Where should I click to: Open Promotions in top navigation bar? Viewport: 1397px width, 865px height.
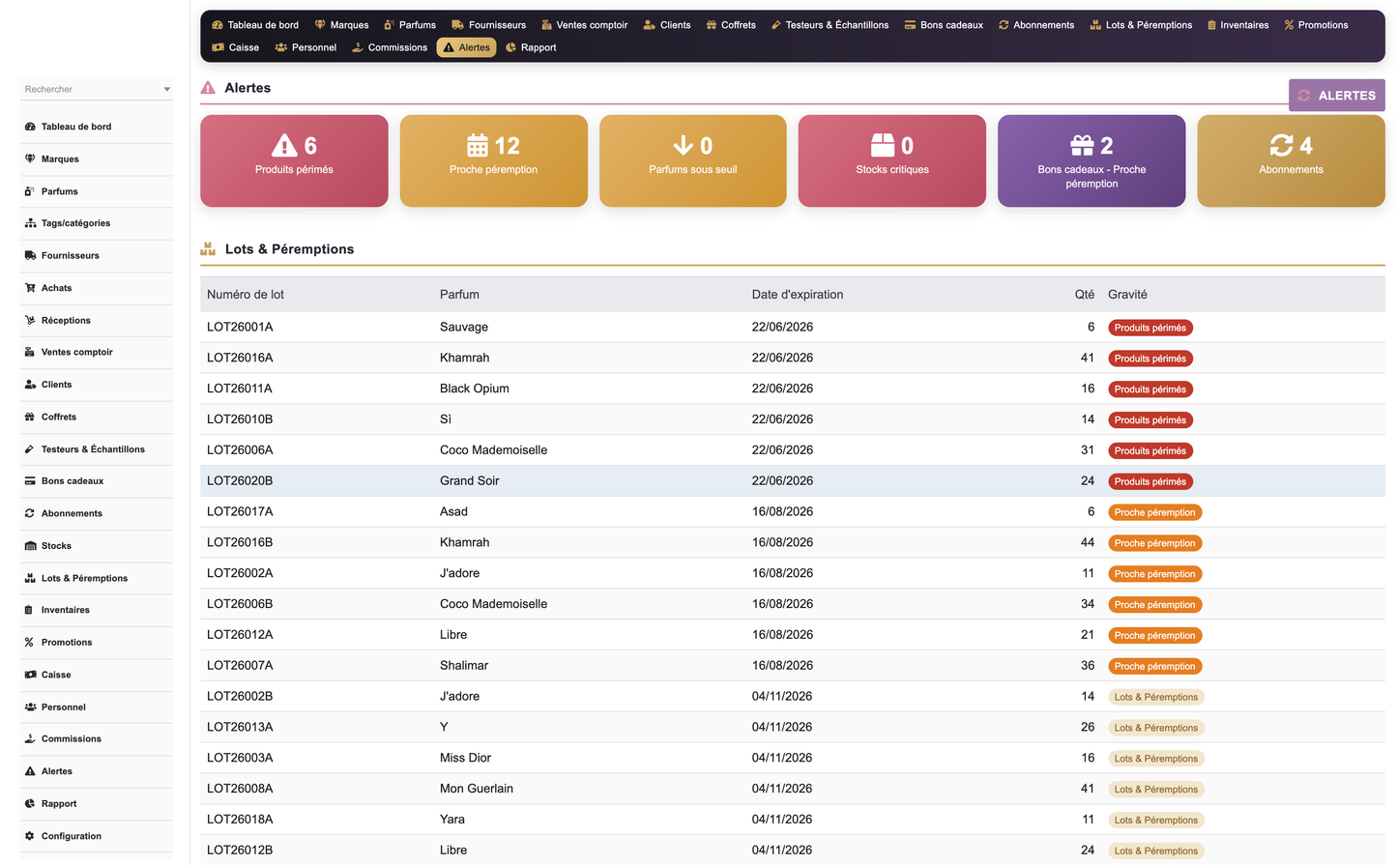(x=1316, y=25)
